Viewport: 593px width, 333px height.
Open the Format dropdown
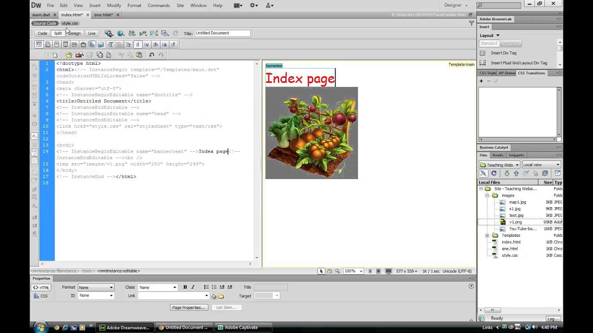pyautogui.click(x=95, y=287)
